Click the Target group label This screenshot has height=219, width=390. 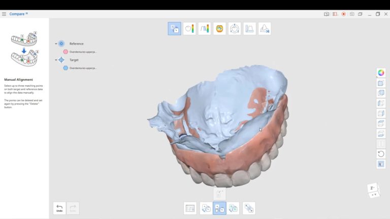tap(74, 60)
